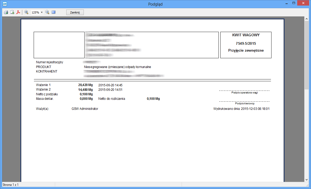Zoom out using the magnifier minus icon
This screenshot has height=189, width=311.
(47, 12)
